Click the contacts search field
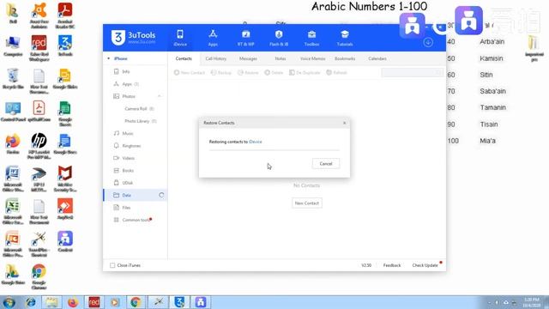549x309 pixels. [412, 72]
